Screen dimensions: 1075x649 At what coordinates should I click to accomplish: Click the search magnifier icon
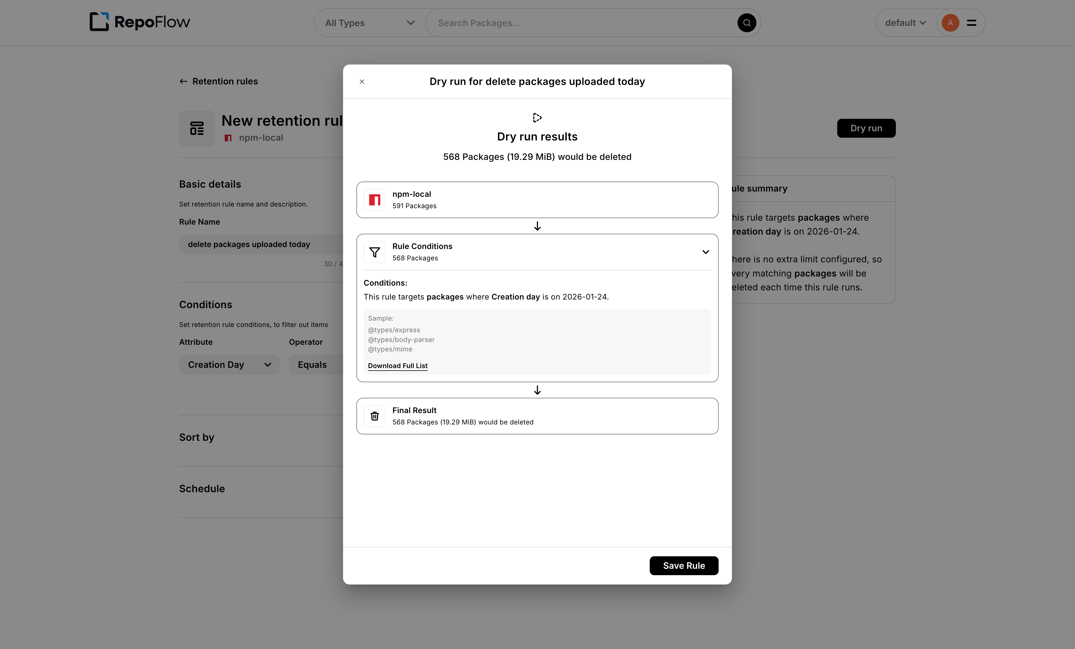pos(746,23)
